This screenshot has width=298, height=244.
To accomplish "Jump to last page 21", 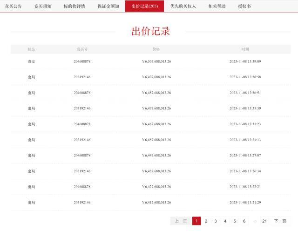I will pos(264,221).
